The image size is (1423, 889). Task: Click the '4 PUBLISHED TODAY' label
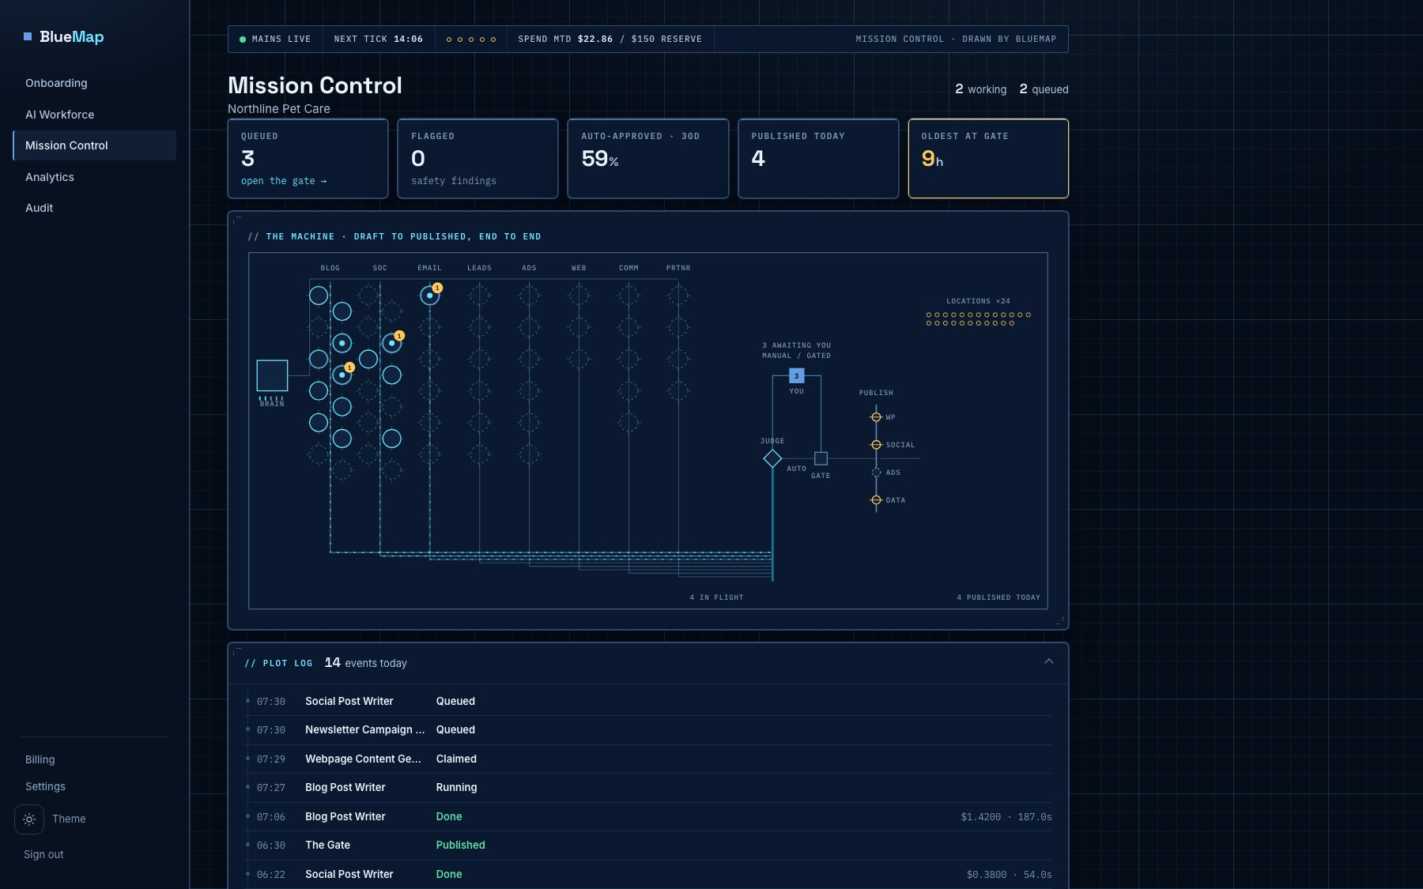coord(998,597)
